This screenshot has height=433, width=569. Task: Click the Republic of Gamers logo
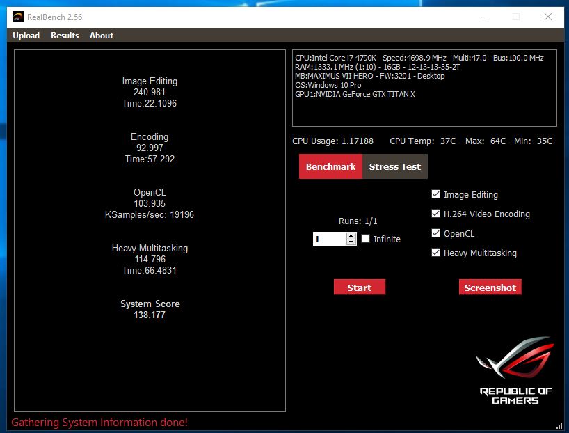tap(516, 370)
